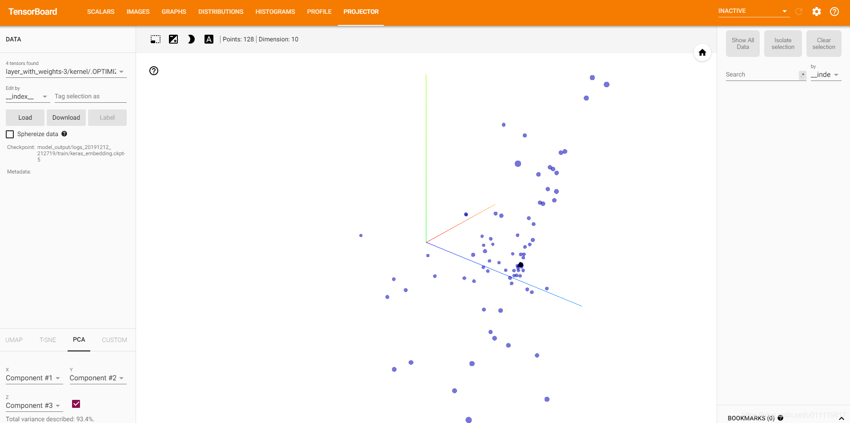
Task: Click the Show All Data button
Action: (743, 44)
